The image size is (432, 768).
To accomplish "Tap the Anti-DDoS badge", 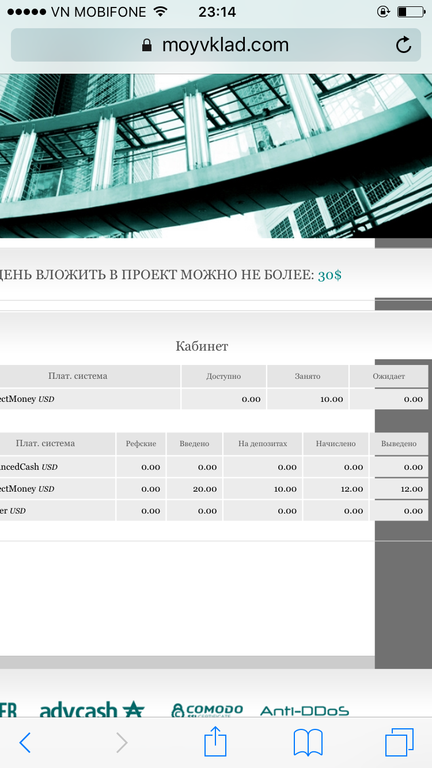I will [305, 711].
